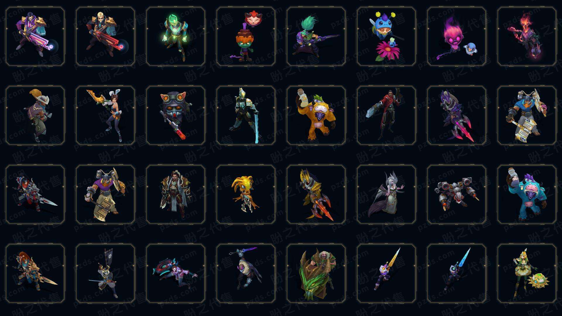Select the pumpkin-hat character with devil balloon

[x=246, y=37]
